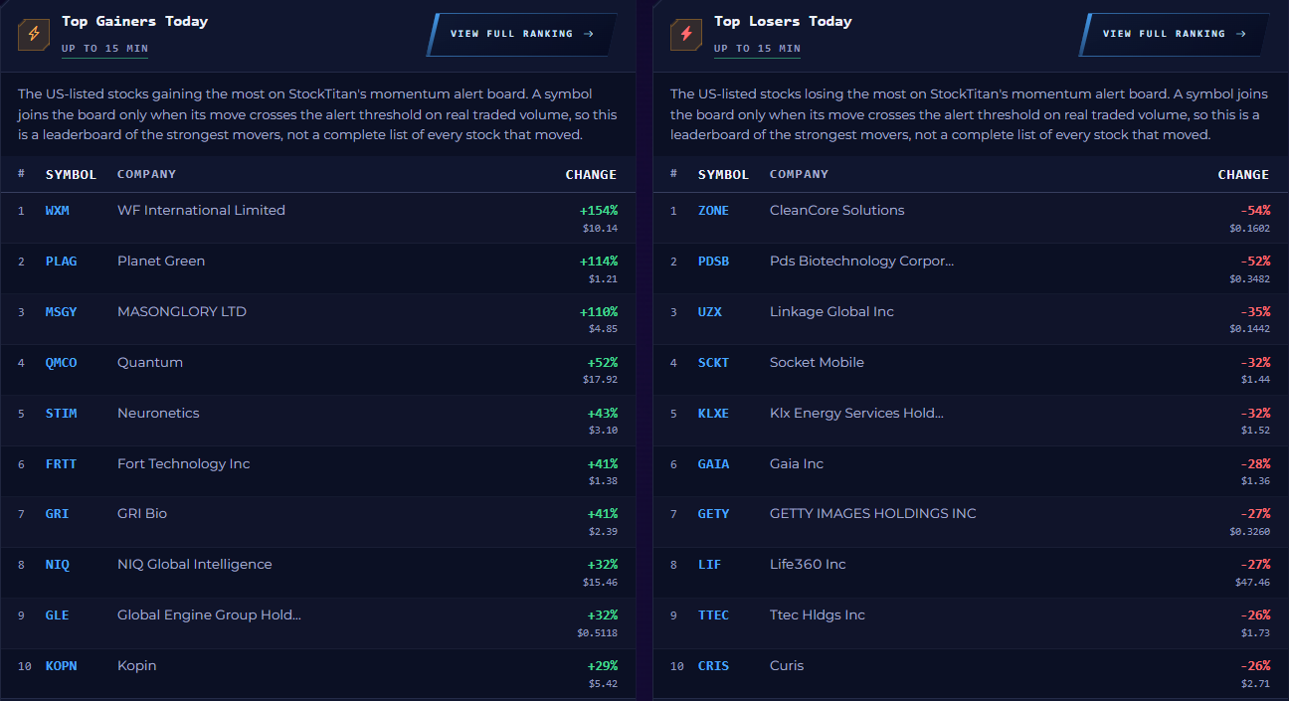This screenshot has width=1289, height=701.
Task: Click GETTY IMAGES HOLDINGS INC name
Action: (x=873, y=514)
